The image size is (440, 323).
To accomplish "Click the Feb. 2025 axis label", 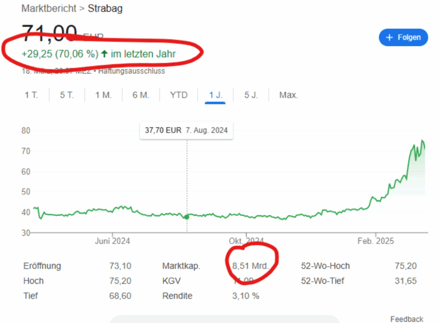I will click(376, 241).
